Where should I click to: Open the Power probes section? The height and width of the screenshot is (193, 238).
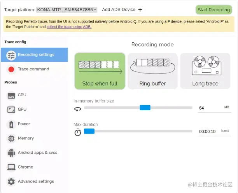pyautogui.click(x=35, y=124)
